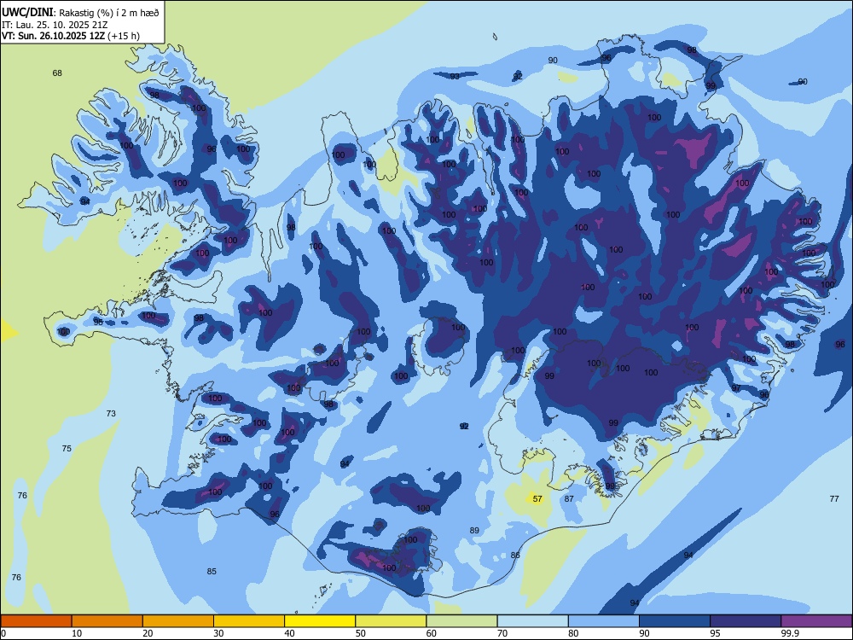Click the '57' value in the yellow area
Viewport: 853px width, 640px height.
tap(537, 499)
